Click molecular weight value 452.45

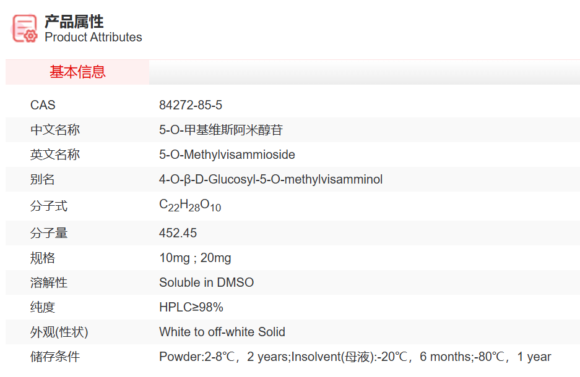pyautogui.click(x=178, y=233)
